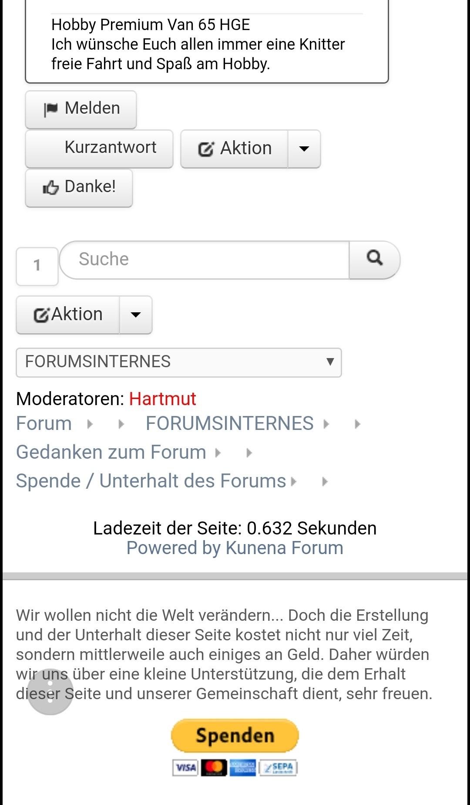Expand the dropdown arrow next to upper Aktion
This screenshot has width=470, height=805.
click(304, 149)
